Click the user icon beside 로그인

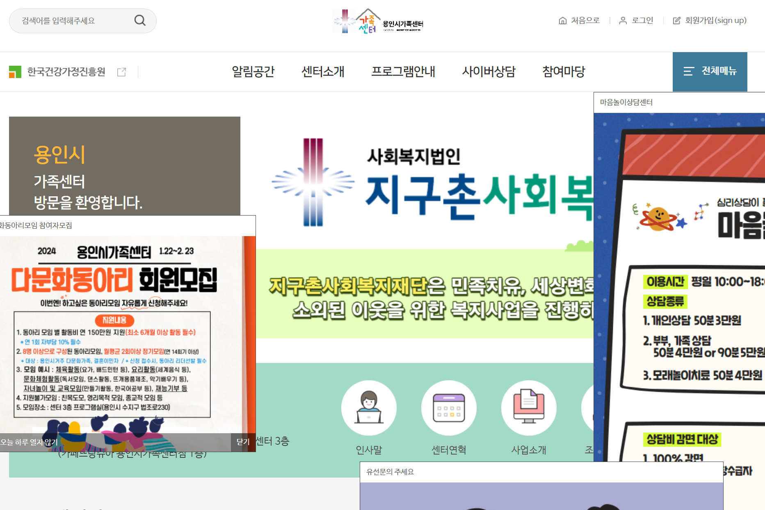[x=623, y=21]
